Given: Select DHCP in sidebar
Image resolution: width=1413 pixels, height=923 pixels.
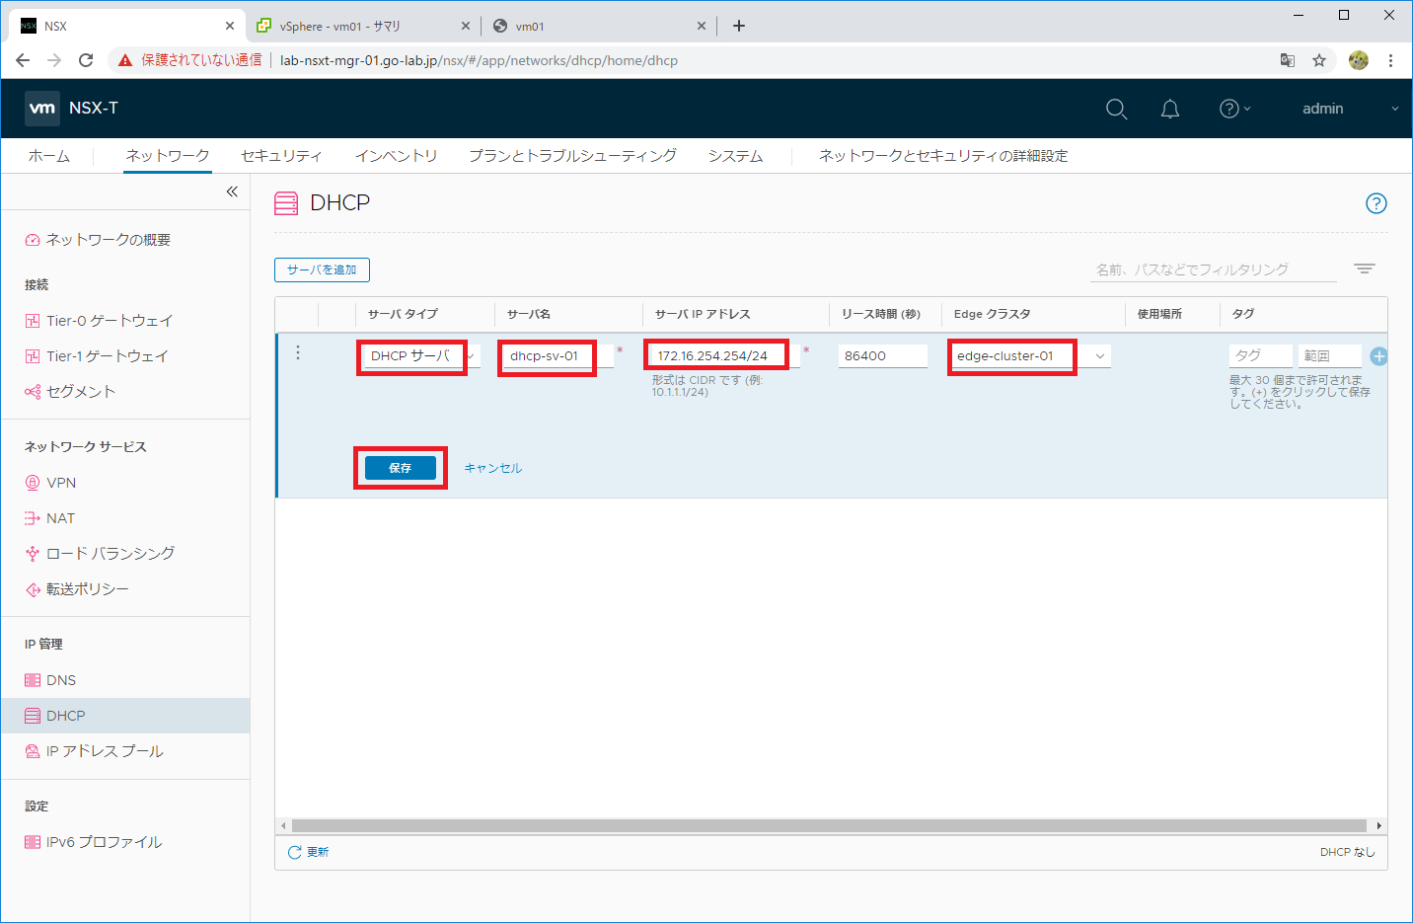Looking at the screenshot, I should (x=125, y=716).
